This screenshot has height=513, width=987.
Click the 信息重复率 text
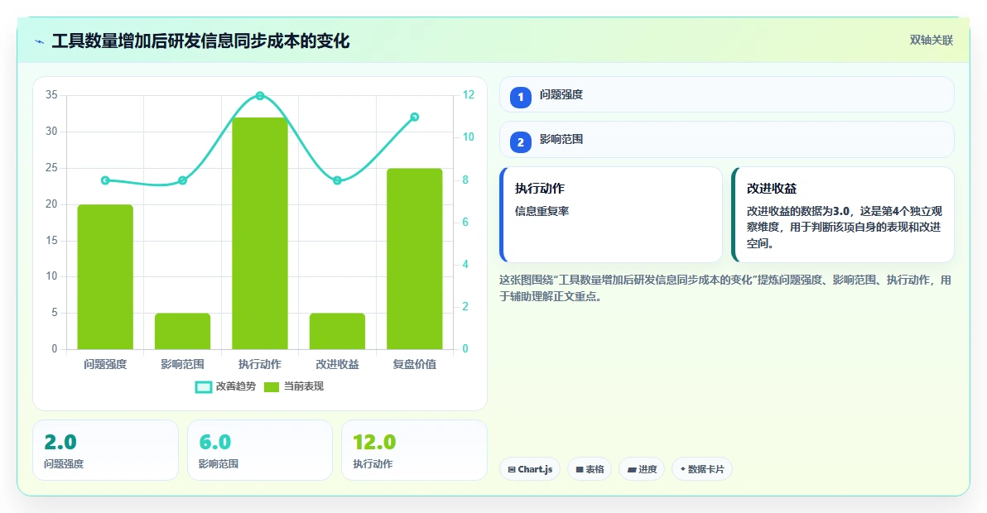(x=542, y=211)
